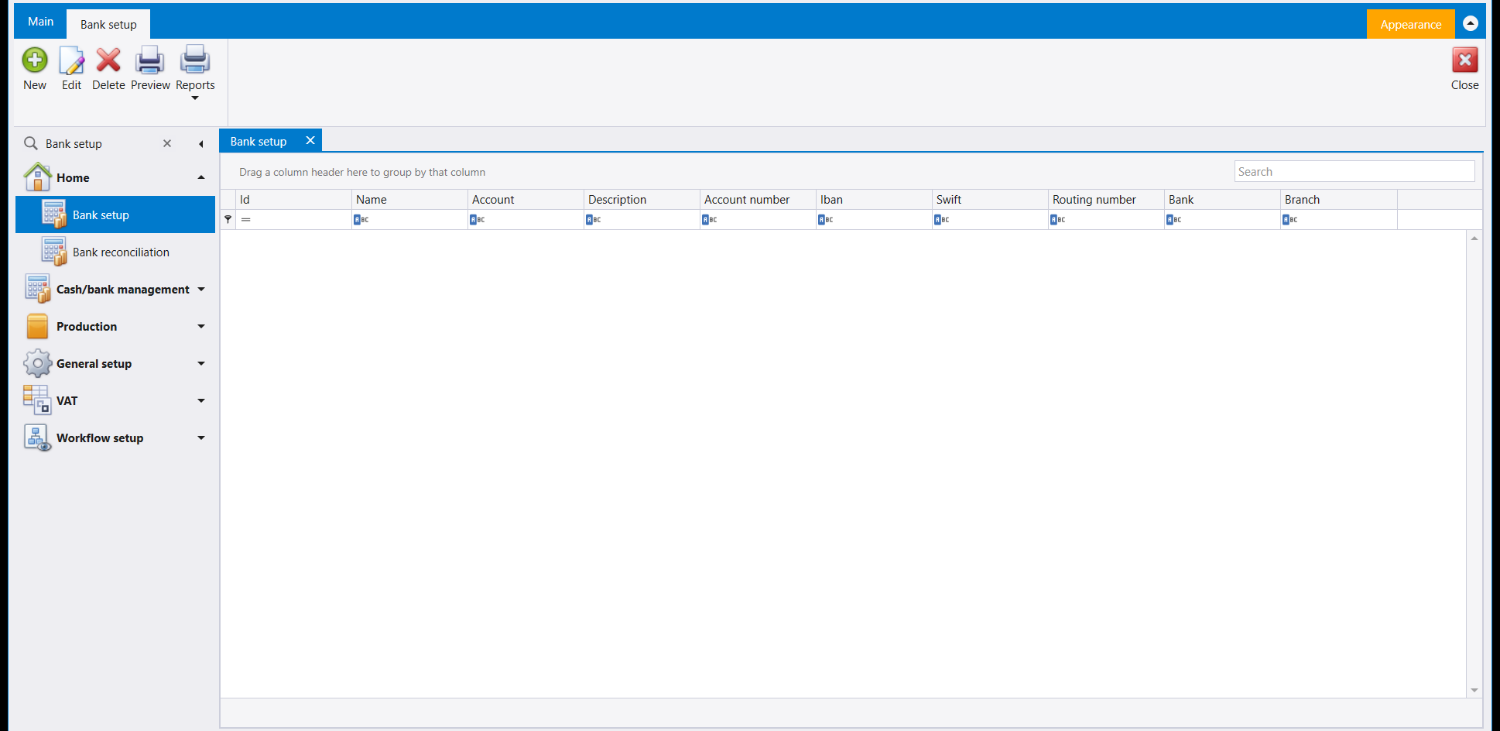
Task: Expand the General setup group
Action: click(201, 363)
